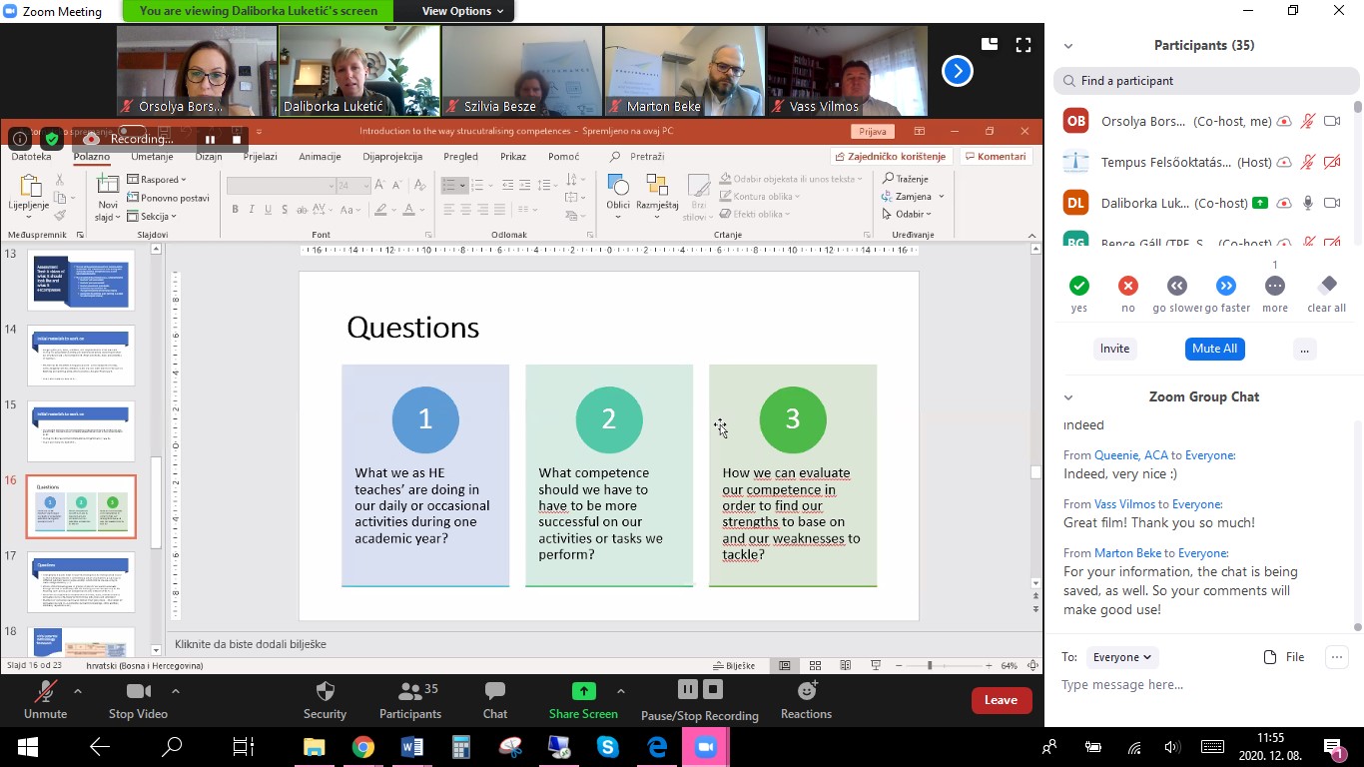Pause the recording in Zoom toolbar
The image size is (1364, 767).
click(687, 689)
